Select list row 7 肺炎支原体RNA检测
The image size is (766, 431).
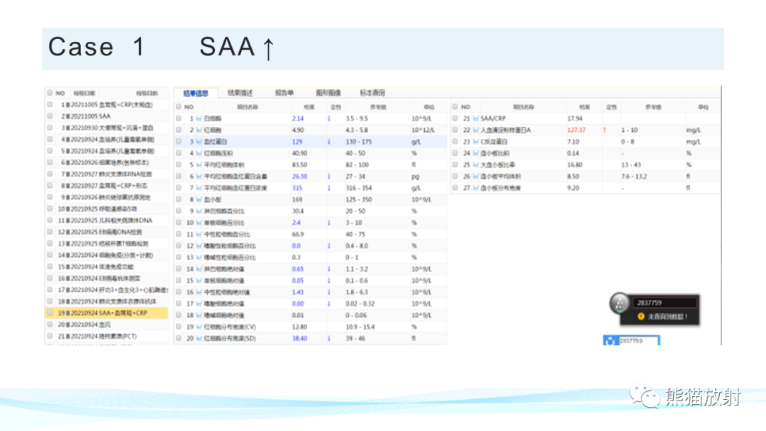click(x=106, y=174)
